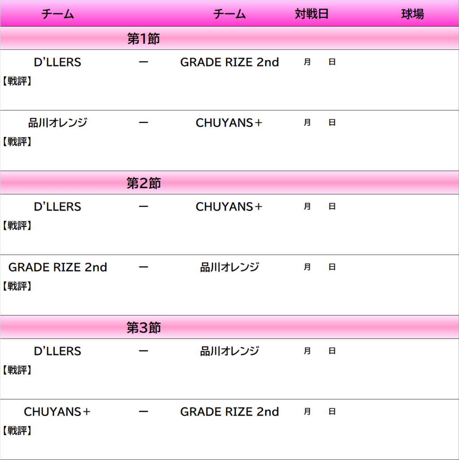Select the 第1節 section header

[143, 39]
